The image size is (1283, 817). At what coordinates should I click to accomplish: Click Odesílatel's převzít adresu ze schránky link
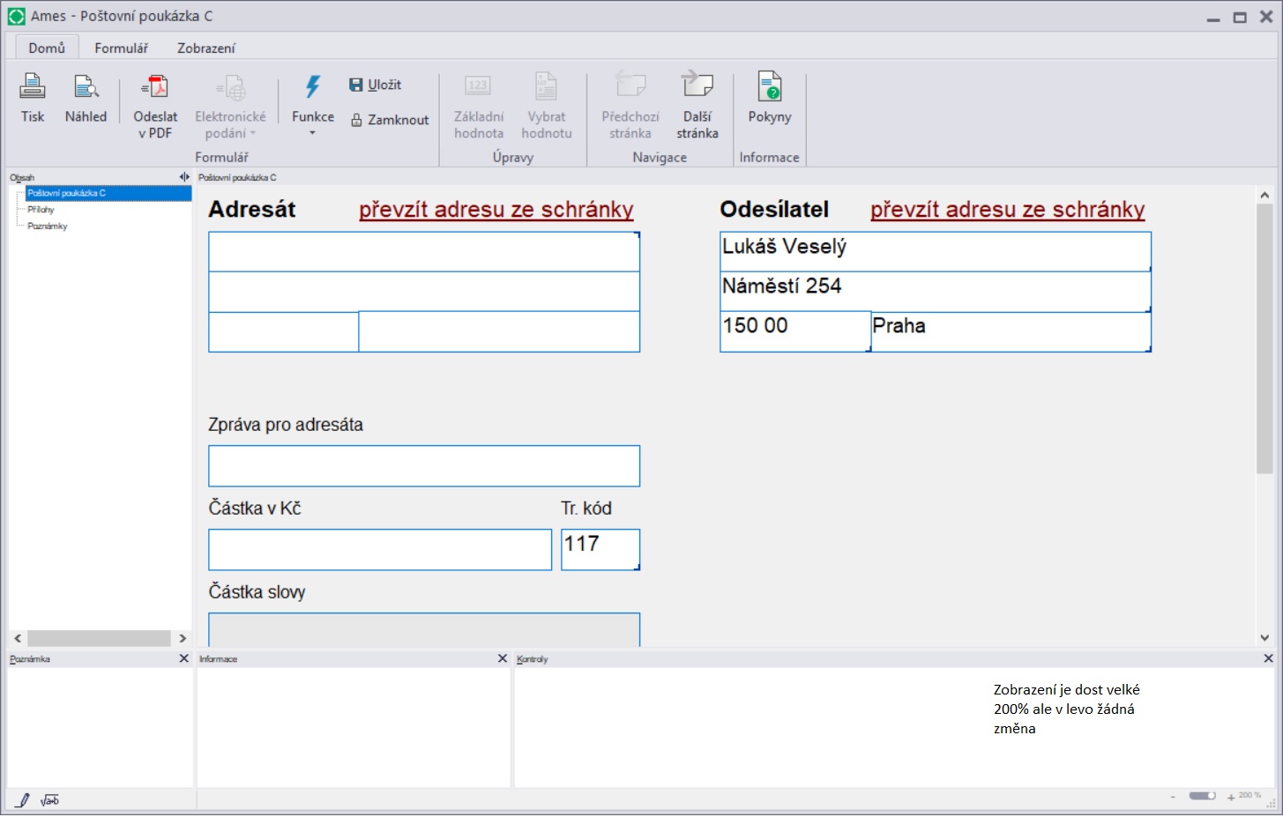1008,210
